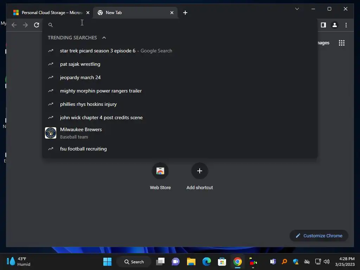Open the Milwaukee Brewers suggestion
This screenshot has width=360, height=270.
click(x=180, y=133)
